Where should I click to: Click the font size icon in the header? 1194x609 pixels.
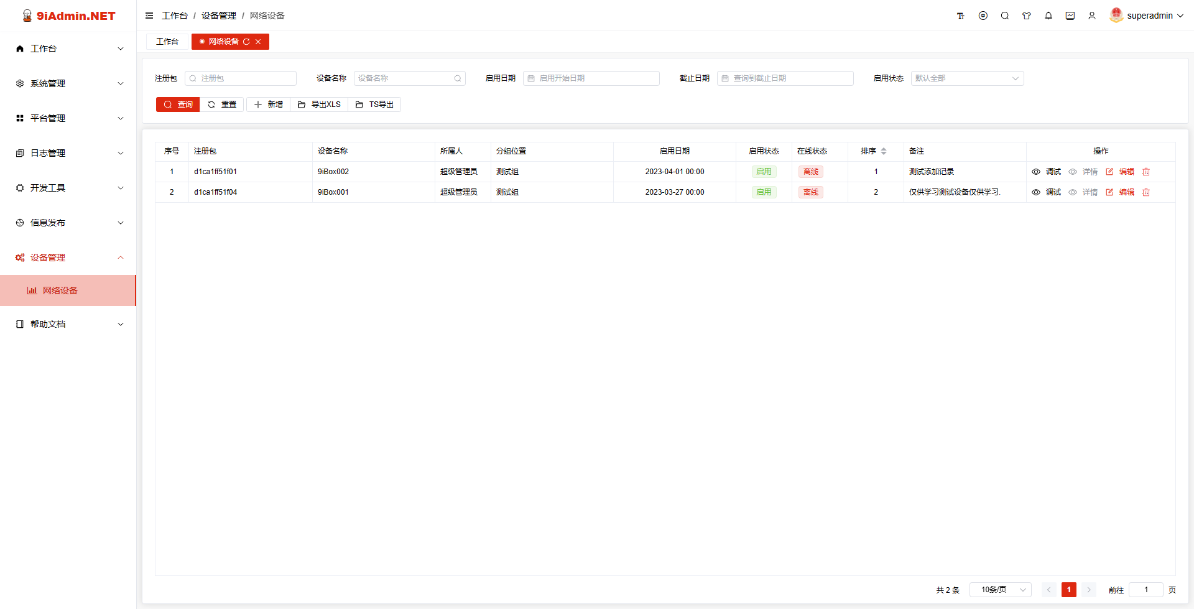click(961, 16)
